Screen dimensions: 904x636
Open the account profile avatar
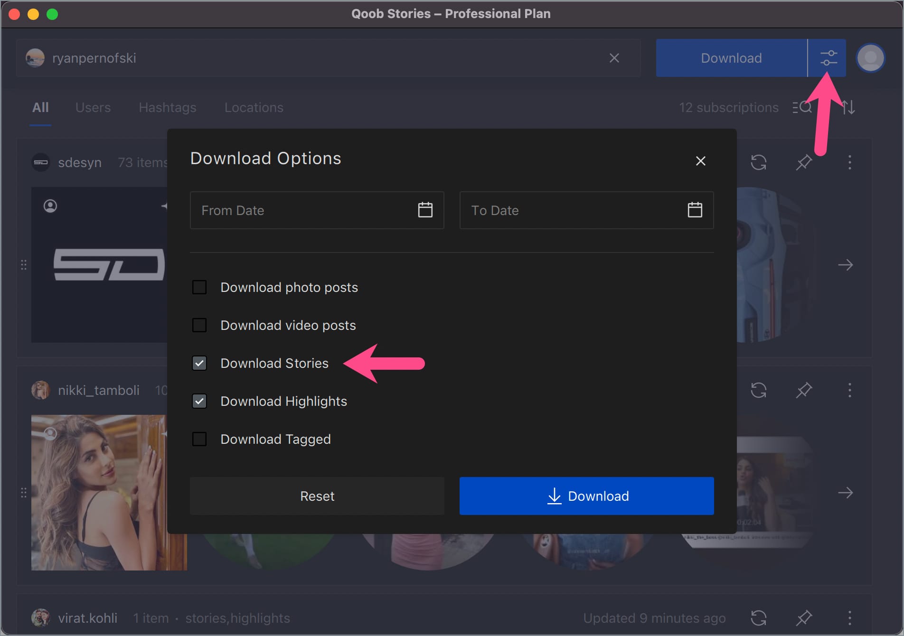tap(870, 58)
